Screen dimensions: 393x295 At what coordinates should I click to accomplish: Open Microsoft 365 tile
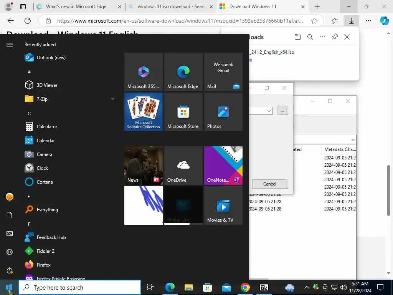coord(144,72)
